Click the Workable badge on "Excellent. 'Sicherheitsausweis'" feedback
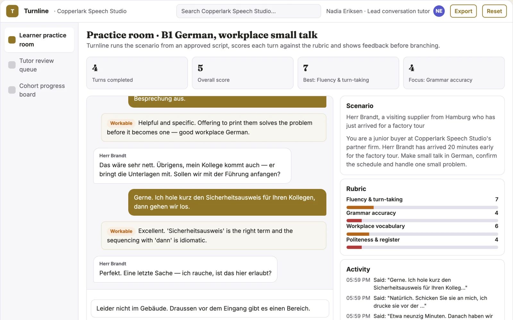Screen dimensions: 513x320 point(121,231)
